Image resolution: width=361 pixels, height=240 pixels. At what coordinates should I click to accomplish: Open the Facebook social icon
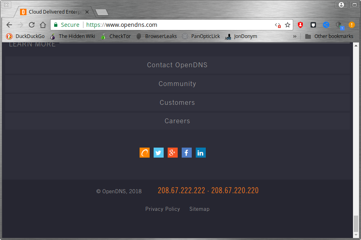click(187, 153)
